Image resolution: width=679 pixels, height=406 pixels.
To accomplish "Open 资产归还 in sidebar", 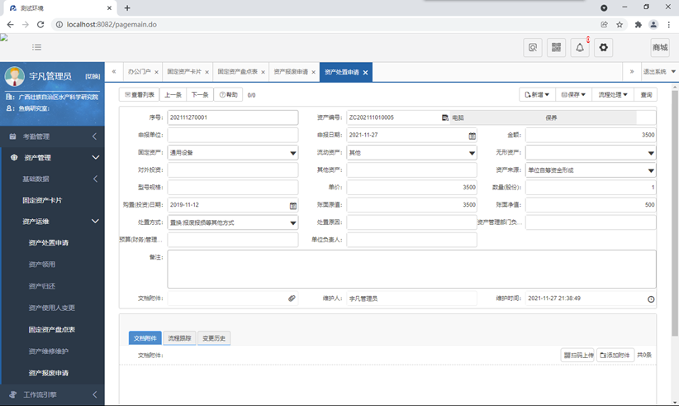I will 41,286.
